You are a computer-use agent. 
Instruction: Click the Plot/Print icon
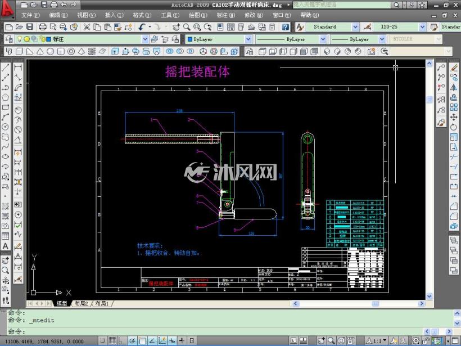43,27
